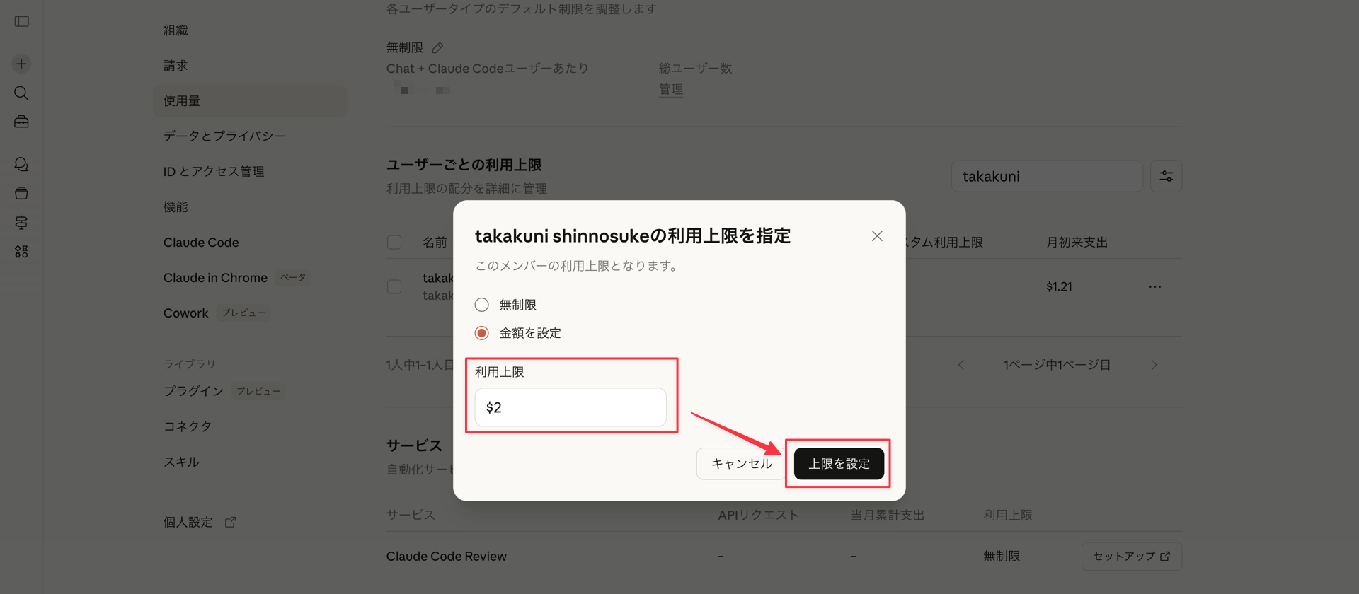Open the chats bubble icon in sidebar
Screen dimensions: 1359x594
point(21,164)
